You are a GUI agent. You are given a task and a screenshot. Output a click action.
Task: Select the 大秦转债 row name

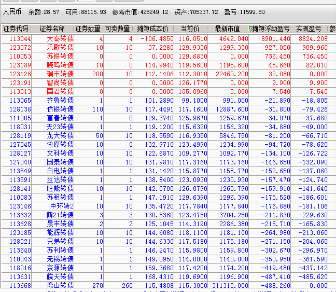(x=60, y=39)
